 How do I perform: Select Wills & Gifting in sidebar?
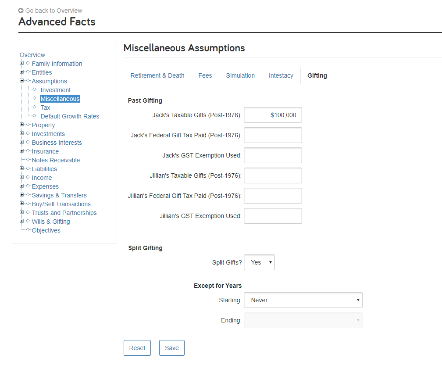(51, 222)
